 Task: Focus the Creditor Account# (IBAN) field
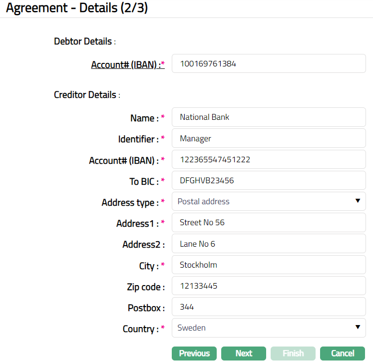point(269,160)
